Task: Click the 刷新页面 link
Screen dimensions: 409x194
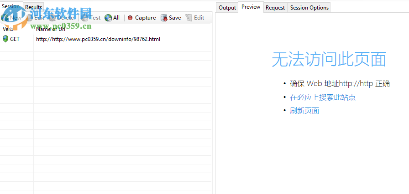Action: (x=304, y=111)
